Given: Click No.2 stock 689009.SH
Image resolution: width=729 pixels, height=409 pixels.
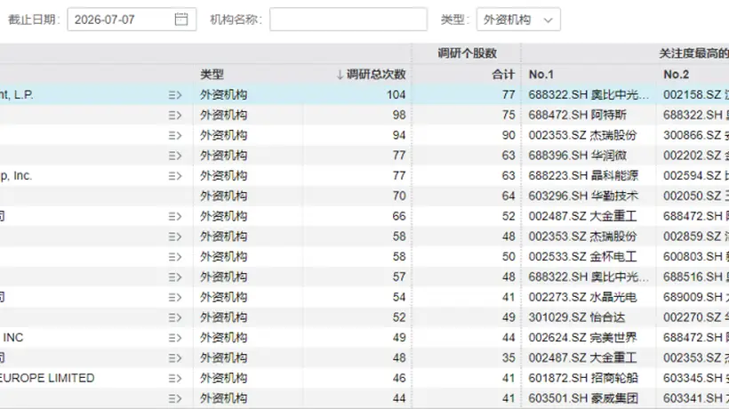Looking at the screenshot, I should [x=696, y=297].
